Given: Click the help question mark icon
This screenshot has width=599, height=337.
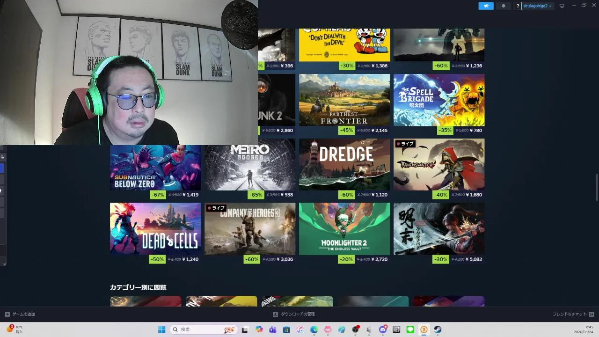Looking at the screenshot, I should click(518, 6).
